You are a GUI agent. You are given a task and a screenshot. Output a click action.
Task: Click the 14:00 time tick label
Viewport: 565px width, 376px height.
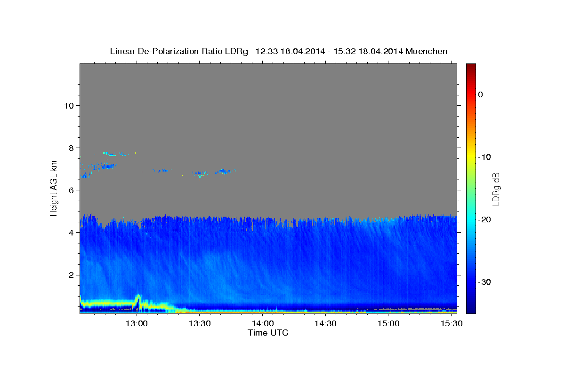point(263,324)
